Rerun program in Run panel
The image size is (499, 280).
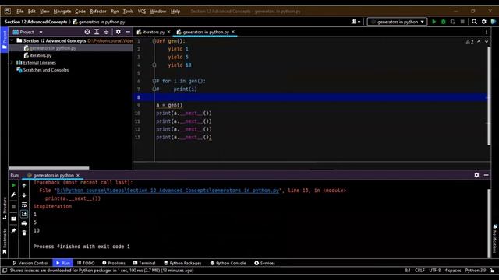point(13,185)
